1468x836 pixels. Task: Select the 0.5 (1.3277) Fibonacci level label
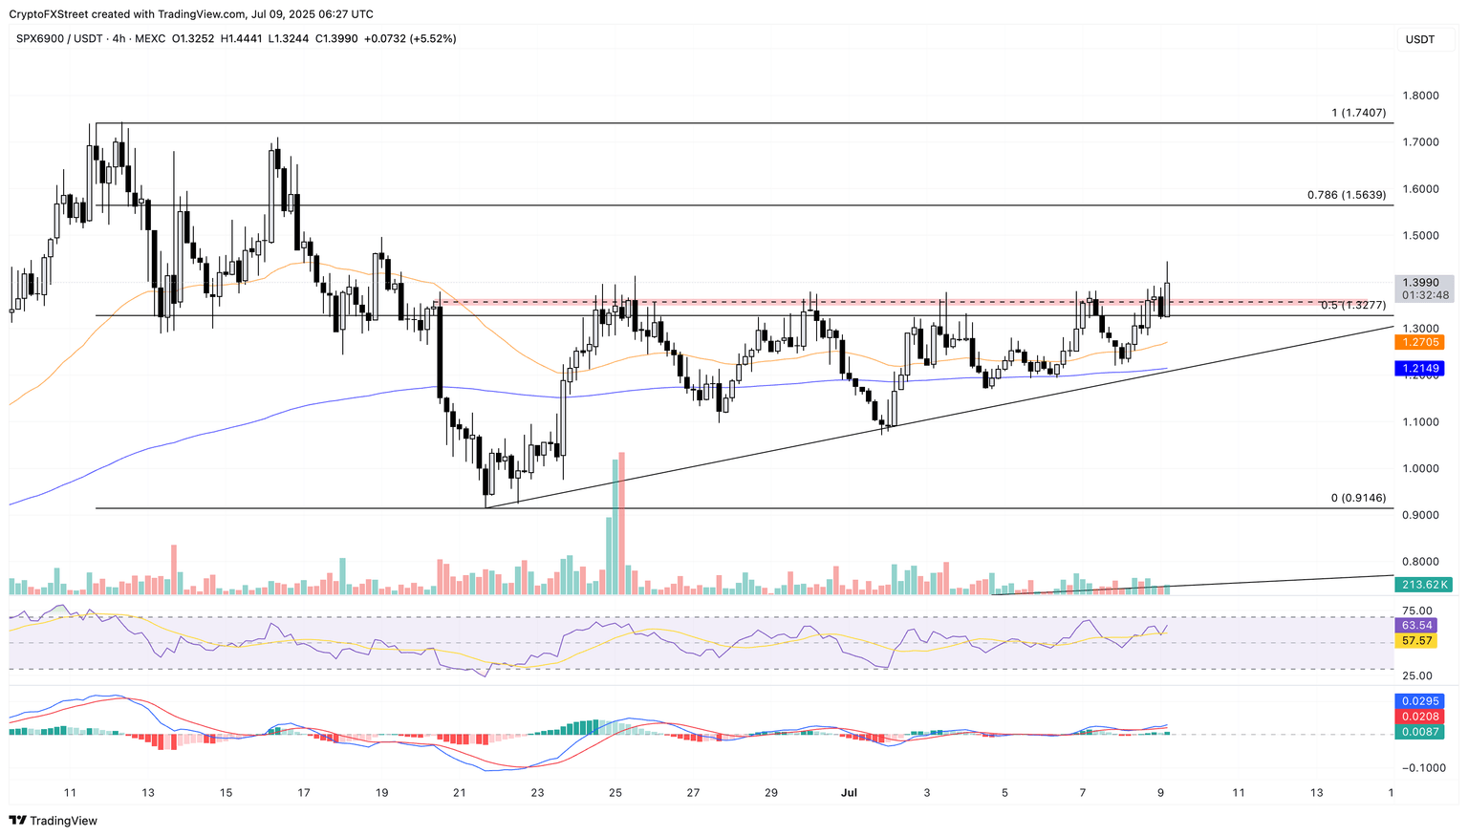pyautogui.click(x=1352, y=305)
